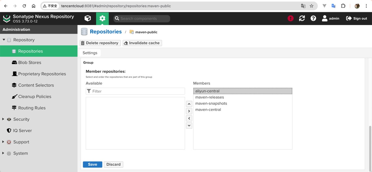372x172 pixels.
Task: Open Blob Stores in sidebar
Action: (x=29, y=63)
